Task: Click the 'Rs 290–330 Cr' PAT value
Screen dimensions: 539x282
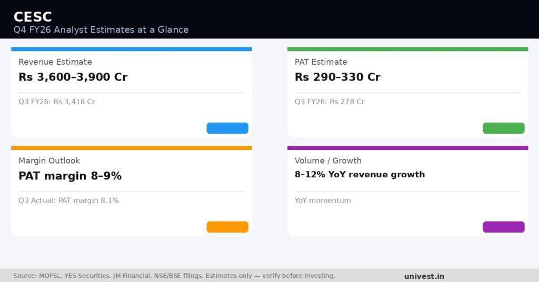Action: [337, 77]
